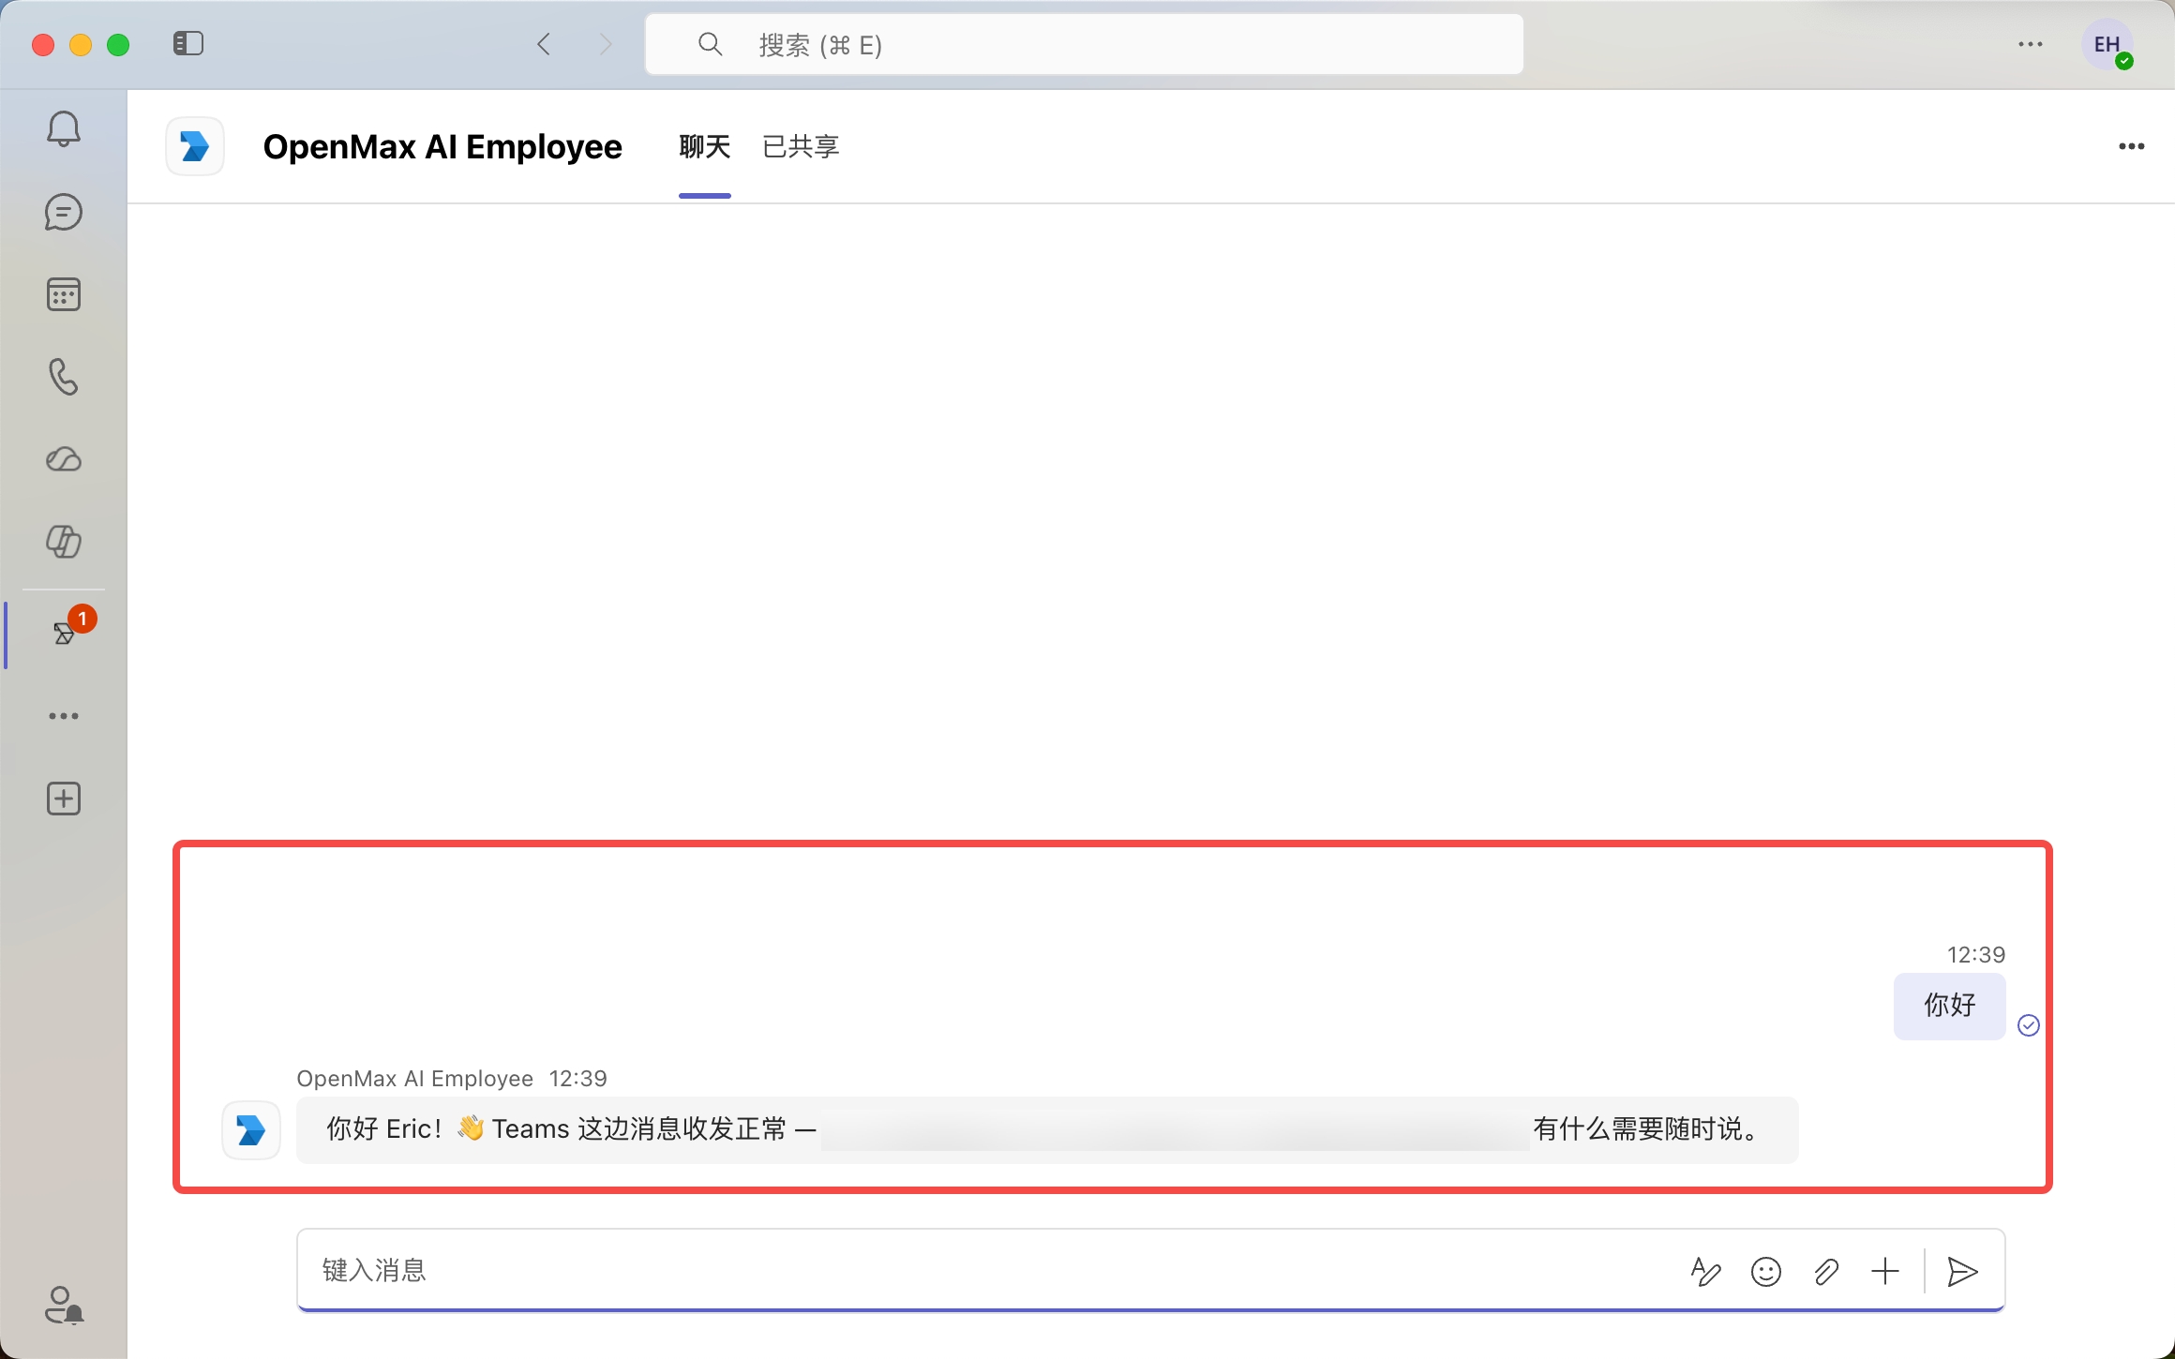The height and width of the screenshot is (1359, 2175).
Task: Open the emoji picker
Action: pyautogui.click(x=1766, y=1271)
